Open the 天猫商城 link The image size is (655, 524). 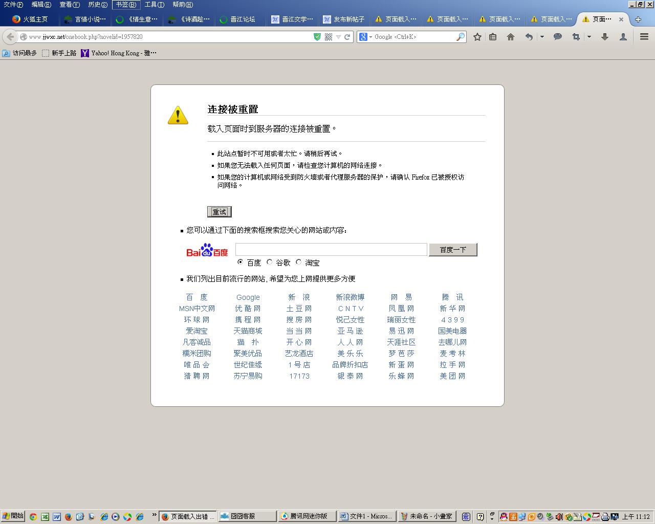click(248, 331)
